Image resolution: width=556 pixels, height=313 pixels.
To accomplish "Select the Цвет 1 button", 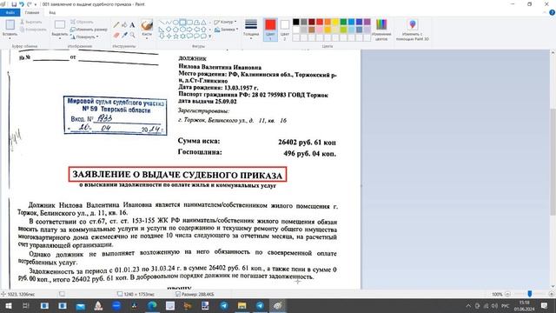I will click(x=270, y=30).
